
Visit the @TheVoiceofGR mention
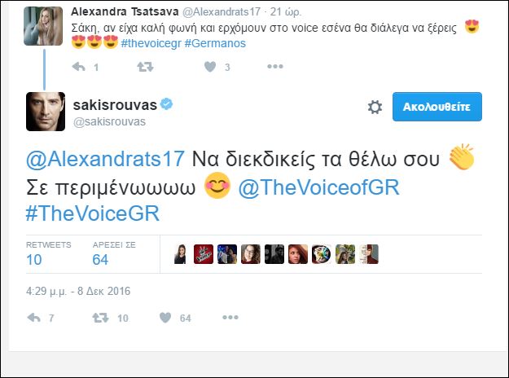[318, 187]
